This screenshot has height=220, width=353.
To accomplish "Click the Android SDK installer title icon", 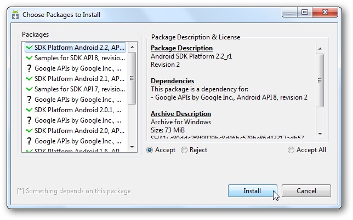I will [15, 15].
